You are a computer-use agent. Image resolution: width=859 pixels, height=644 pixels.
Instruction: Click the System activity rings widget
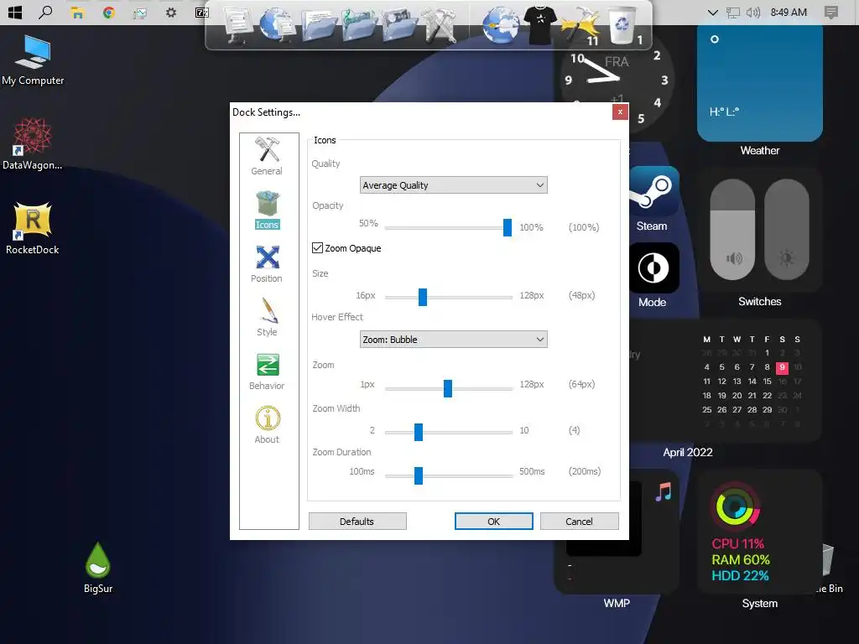(x=737, y=506)
